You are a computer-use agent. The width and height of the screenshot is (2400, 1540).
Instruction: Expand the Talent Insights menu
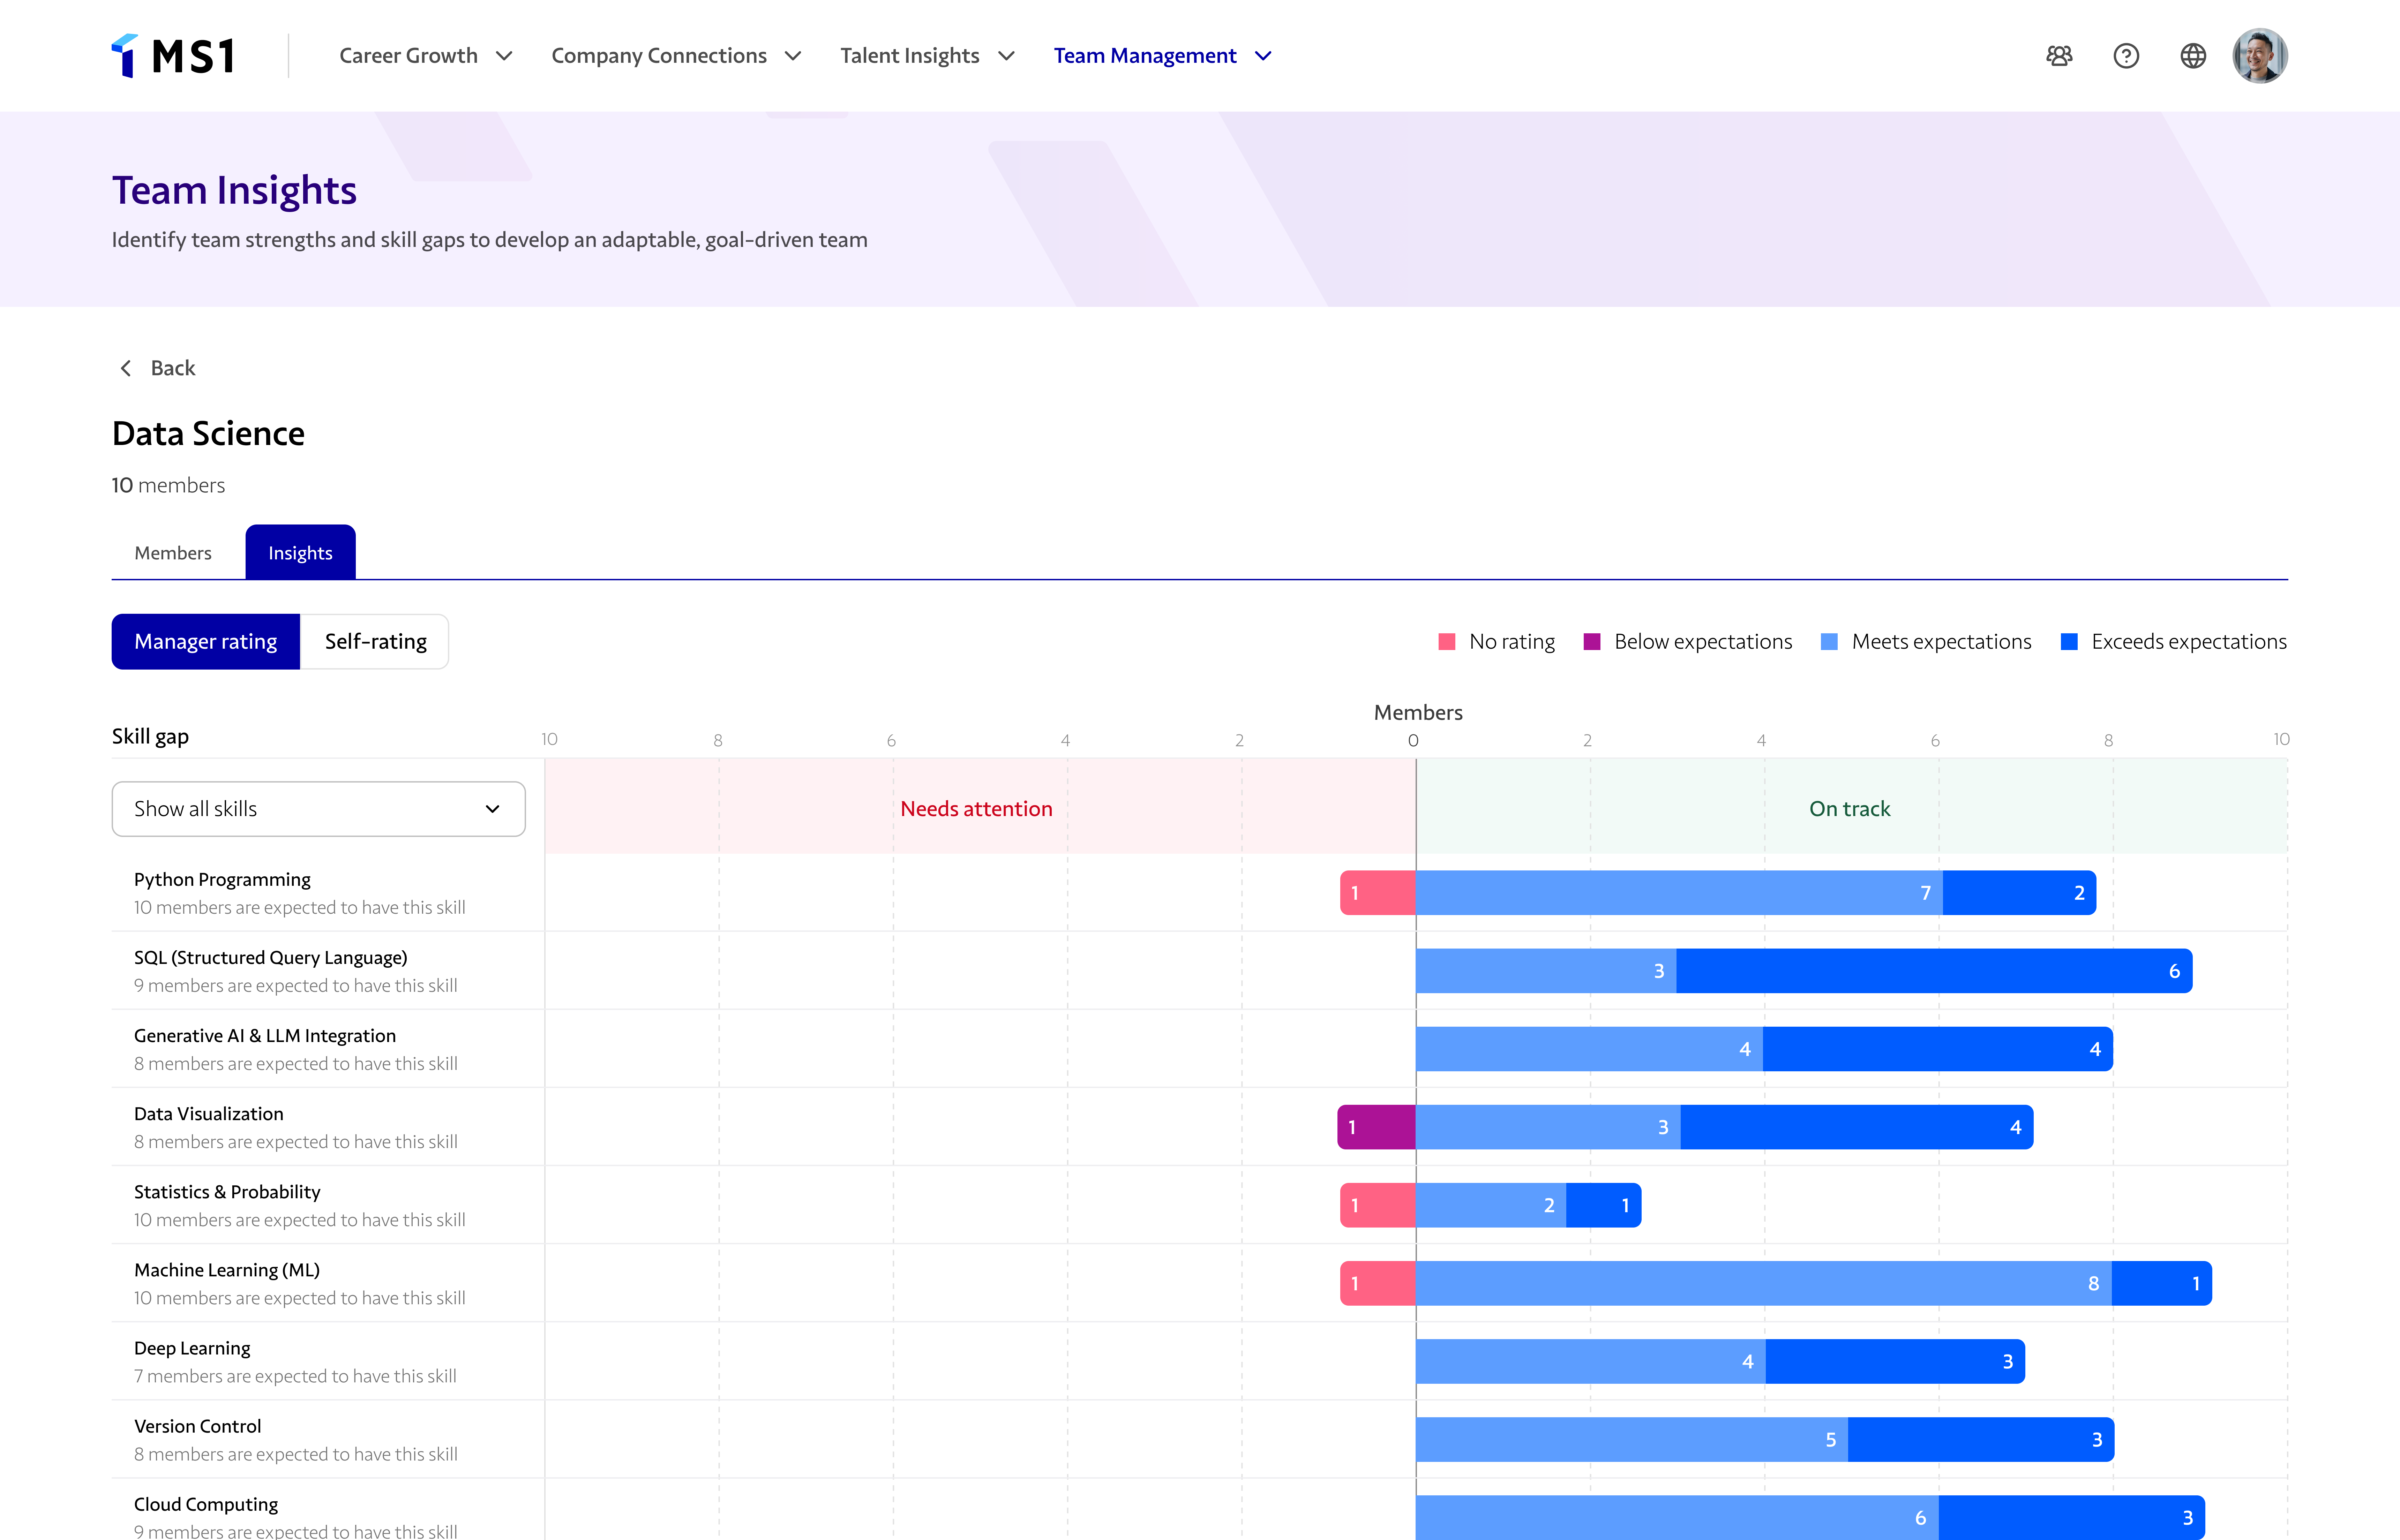(x=928, y=56)
